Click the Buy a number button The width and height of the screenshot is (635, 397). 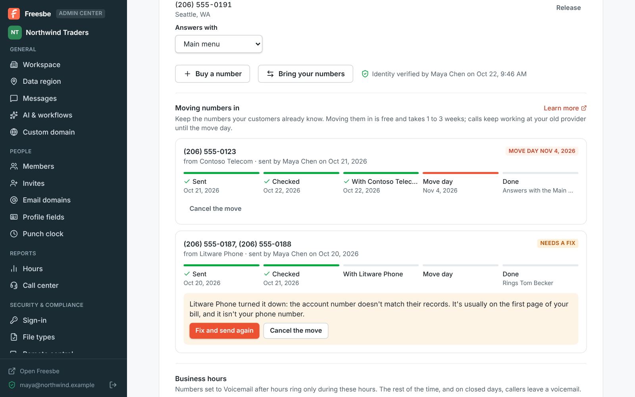coord(213,74)
